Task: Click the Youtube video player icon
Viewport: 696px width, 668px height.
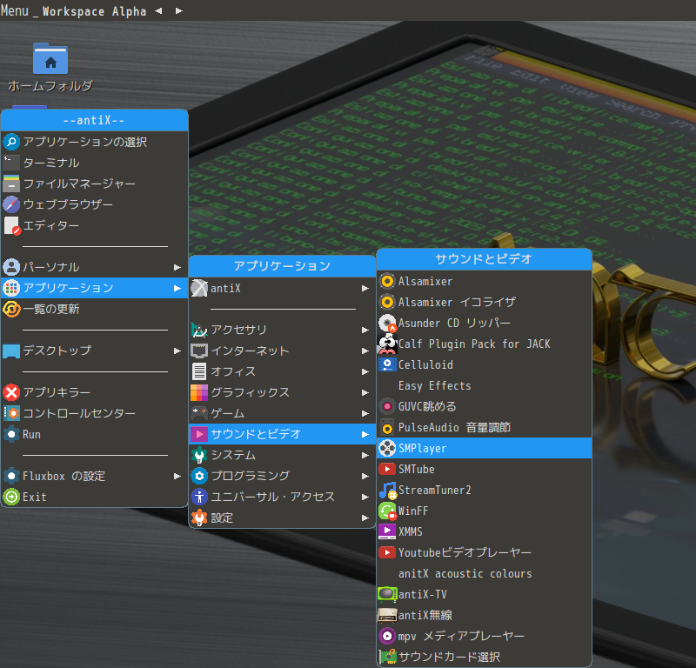Action: pos(386,552)
